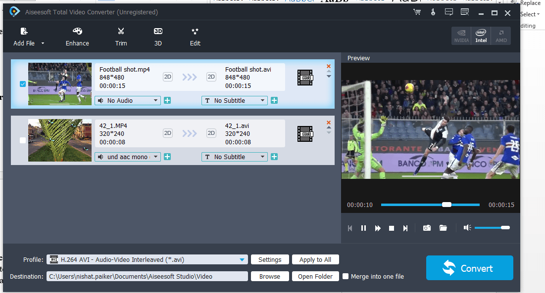The image size is (545, 293).
Task: Fast forward the preview
Action: 378,228
